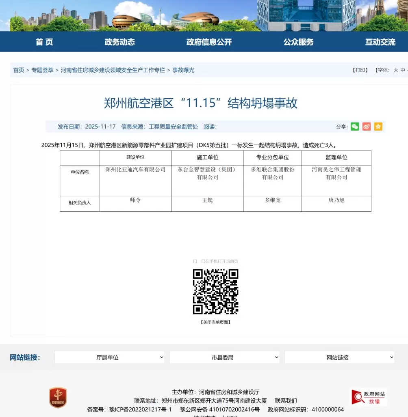
Task: Open the 厅属单位 dropdown
Action: pos(109,357)
